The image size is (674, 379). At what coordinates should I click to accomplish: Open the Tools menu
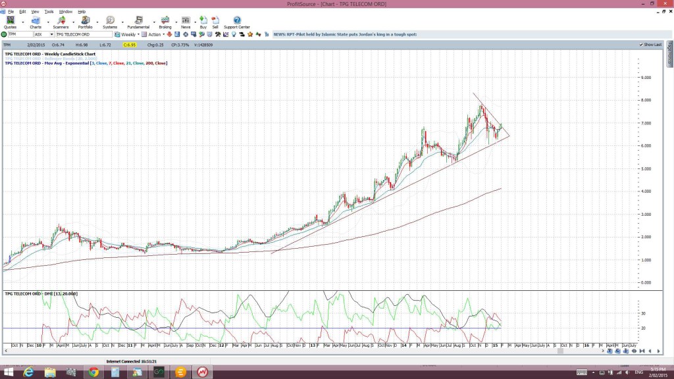[49, 12]
